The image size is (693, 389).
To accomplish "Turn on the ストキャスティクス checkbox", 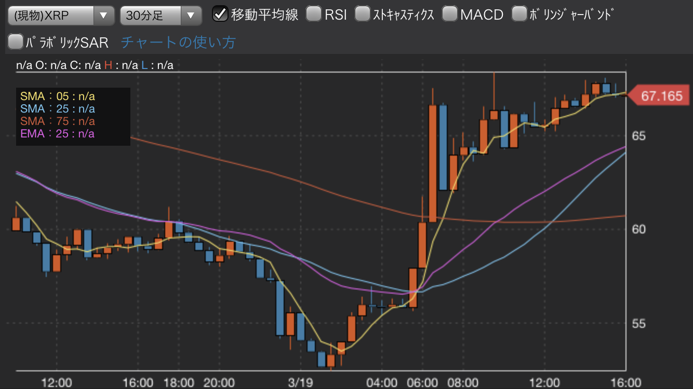I will 363,14.
